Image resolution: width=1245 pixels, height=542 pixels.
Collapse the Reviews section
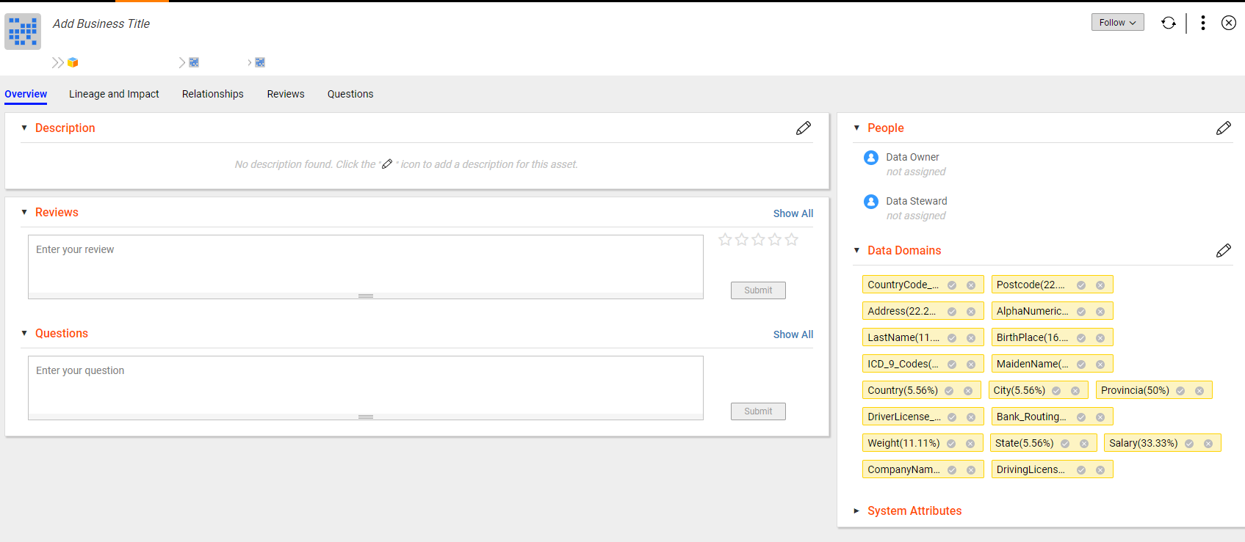click(24, 213)
